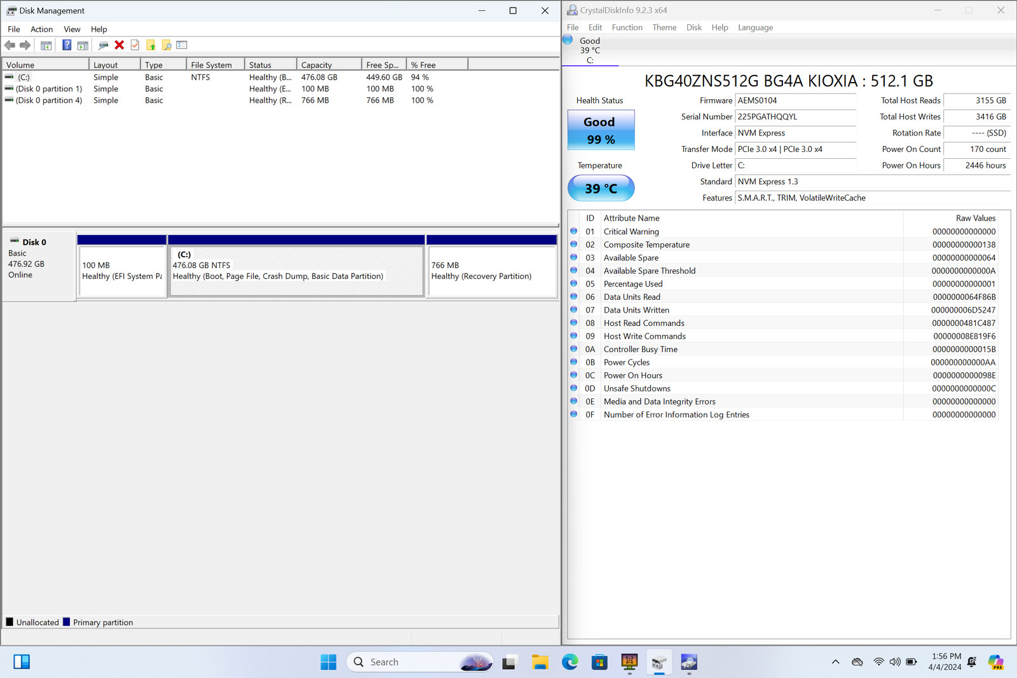Select the Disk 0 partition 4 volume row

[x=49, y=100]
